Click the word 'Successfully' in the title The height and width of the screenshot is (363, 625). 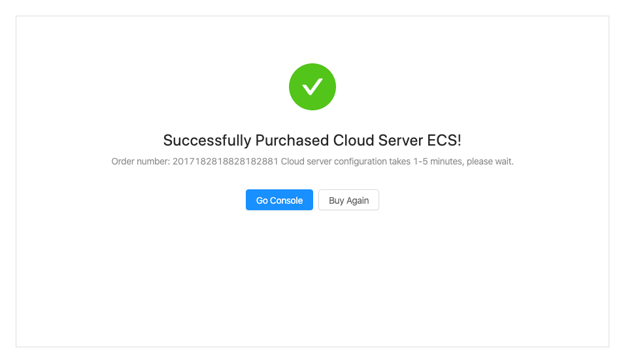point(207,140)
